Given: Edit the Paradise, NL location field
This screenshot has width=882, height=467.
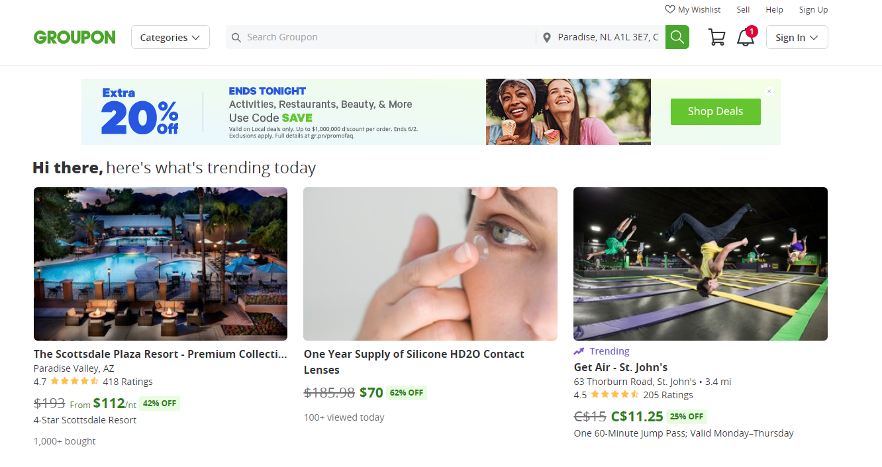Looking at the screenshot, I should pos(607,37).
